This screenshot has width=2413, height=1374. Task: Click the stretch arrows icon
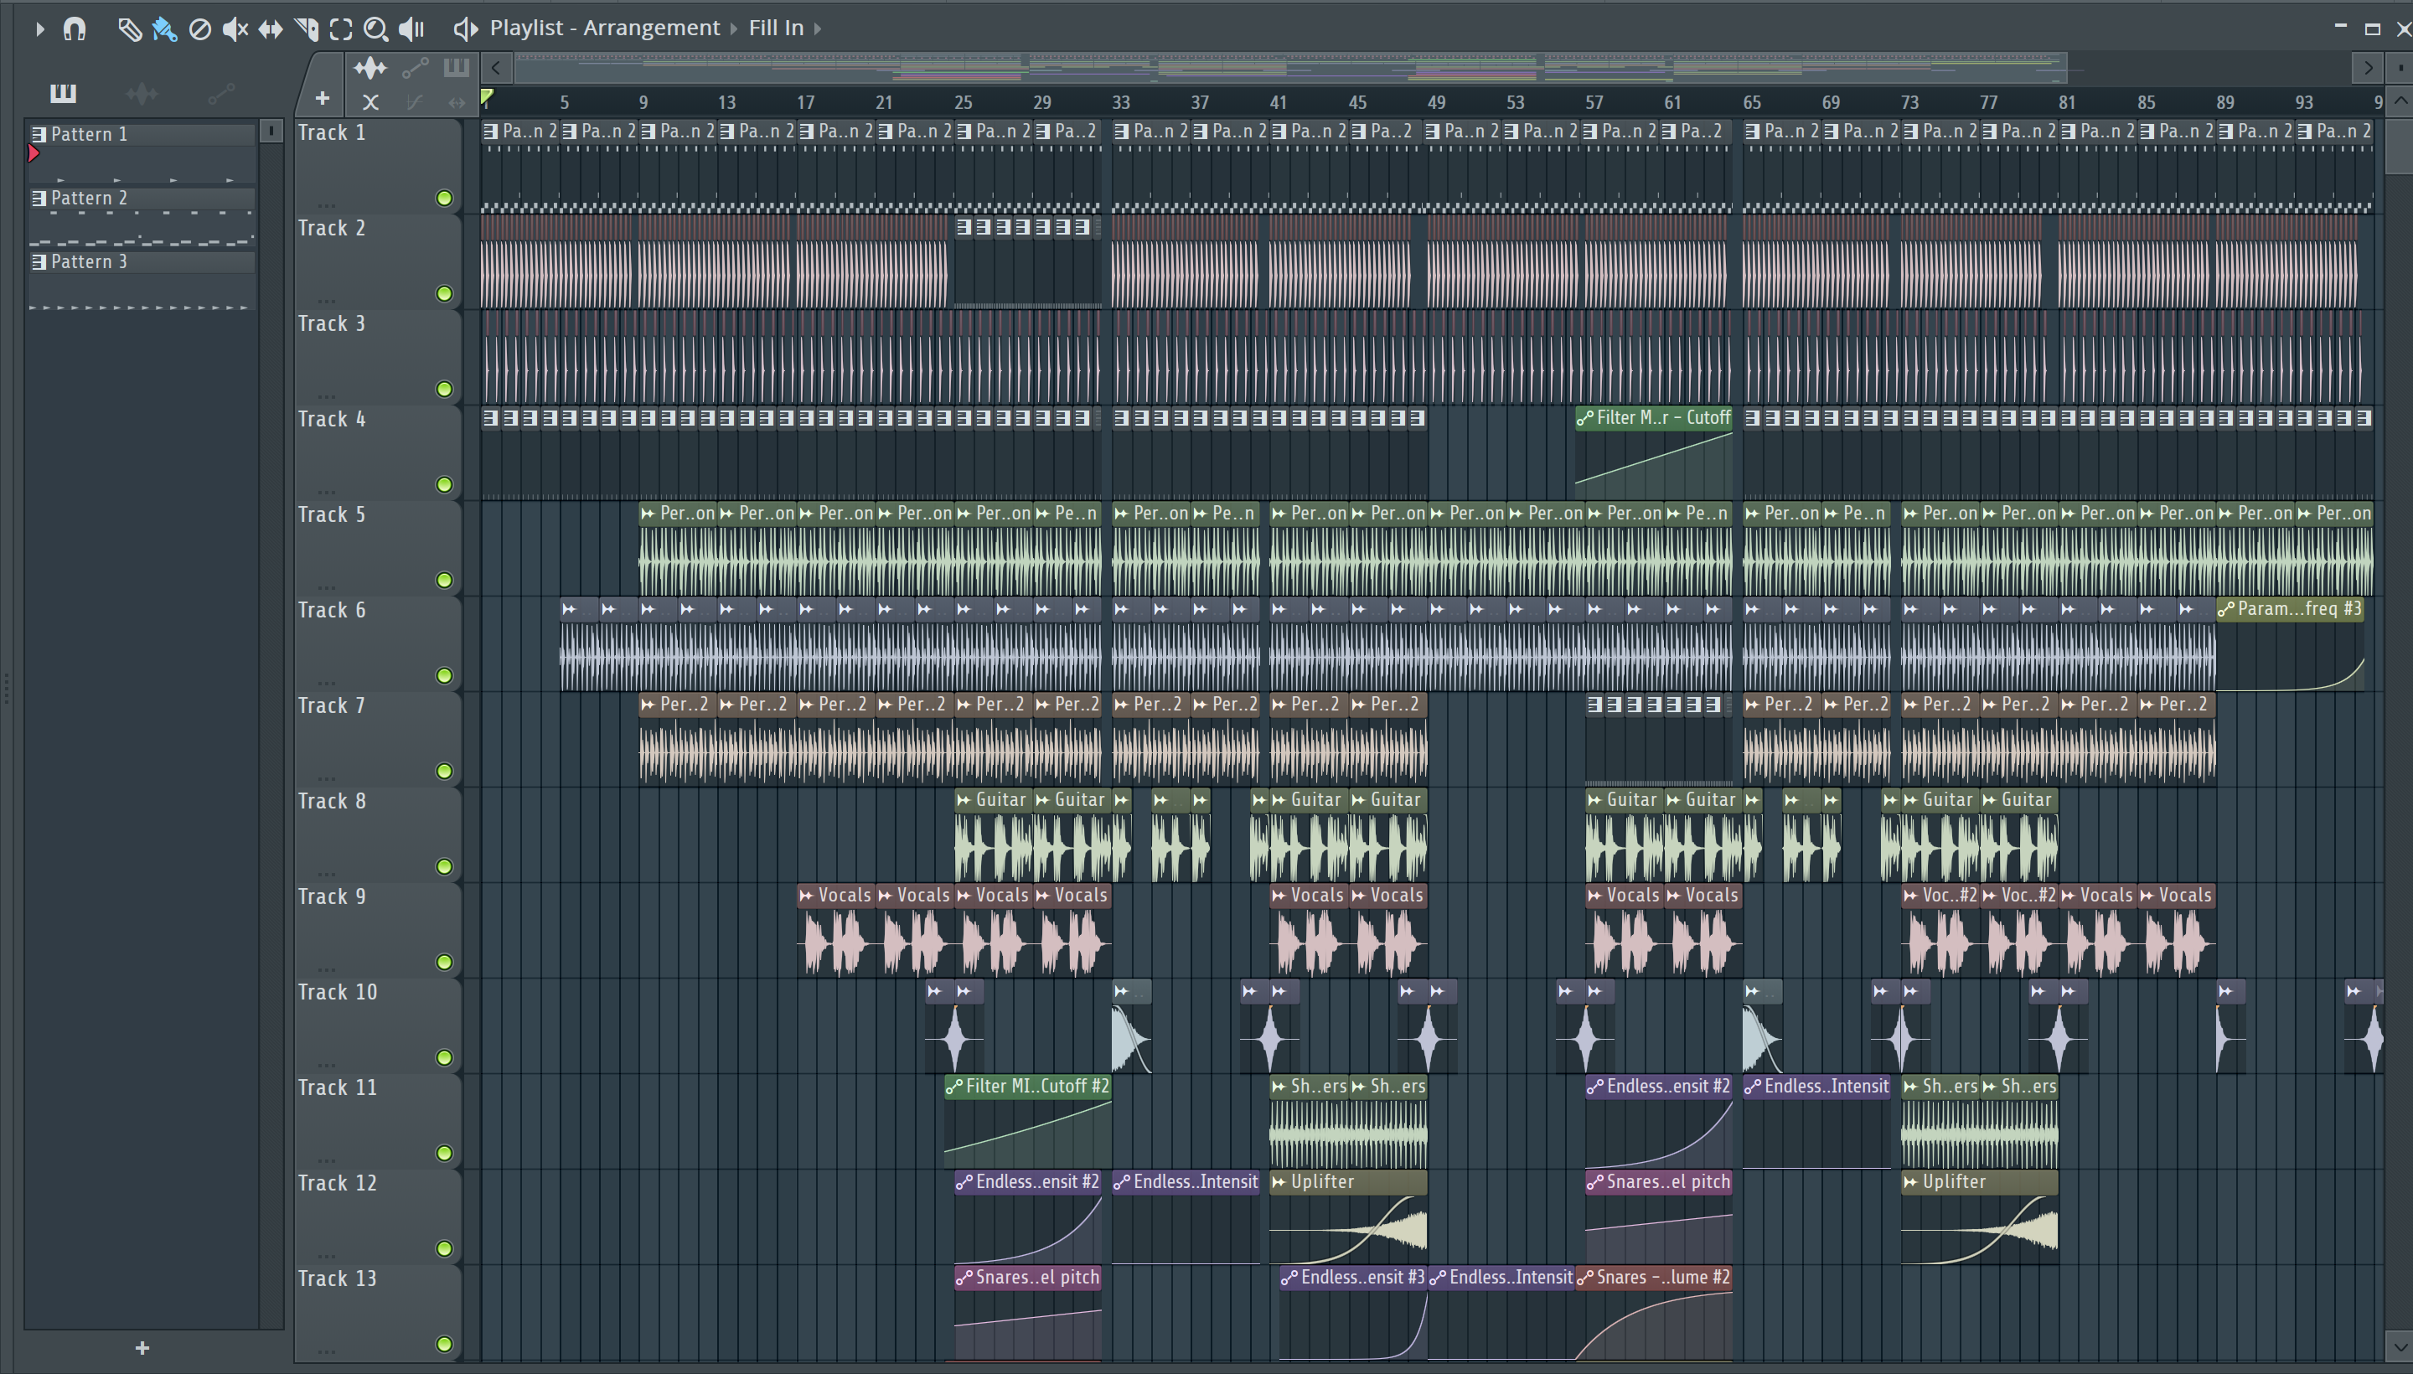coord(457,102)
